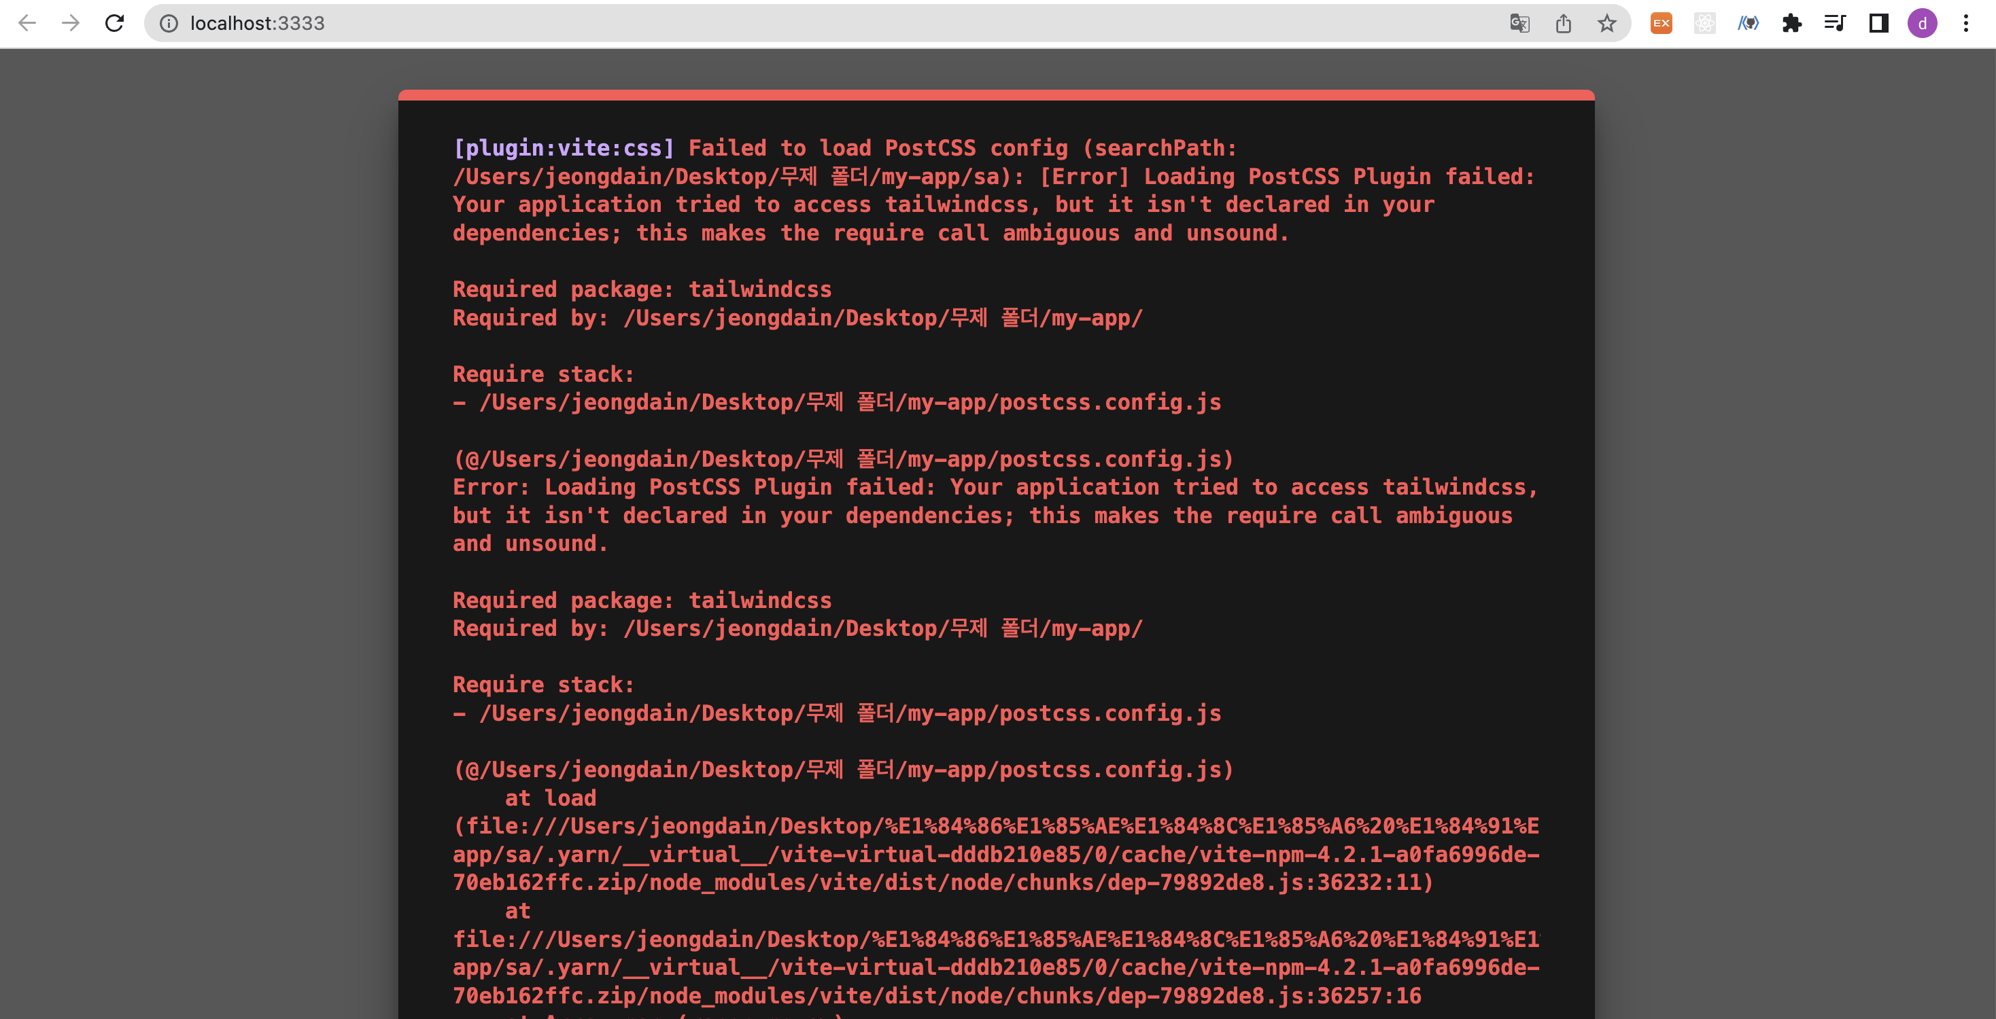
Task: Click the browser back arrow
Action: coord(27,23)
